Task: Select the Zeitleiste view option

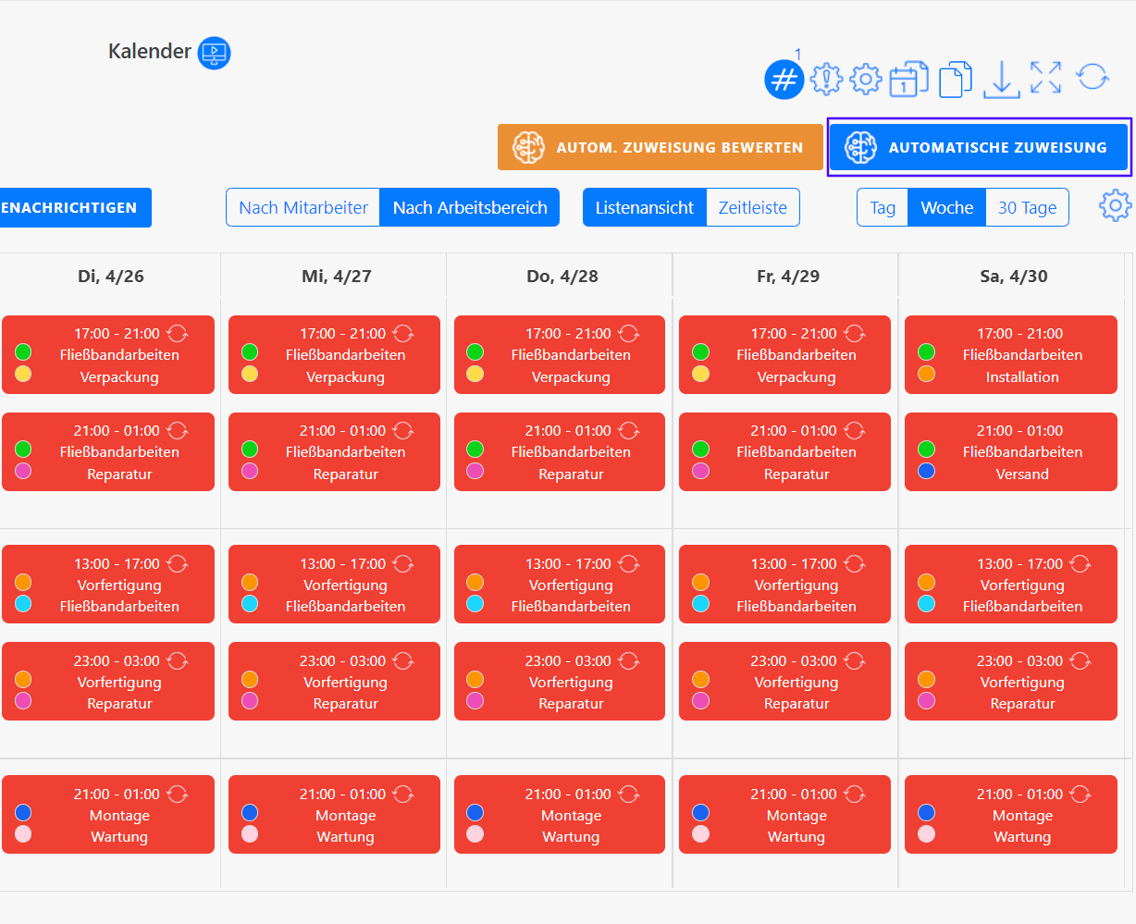Action: (x=752, y=208)
